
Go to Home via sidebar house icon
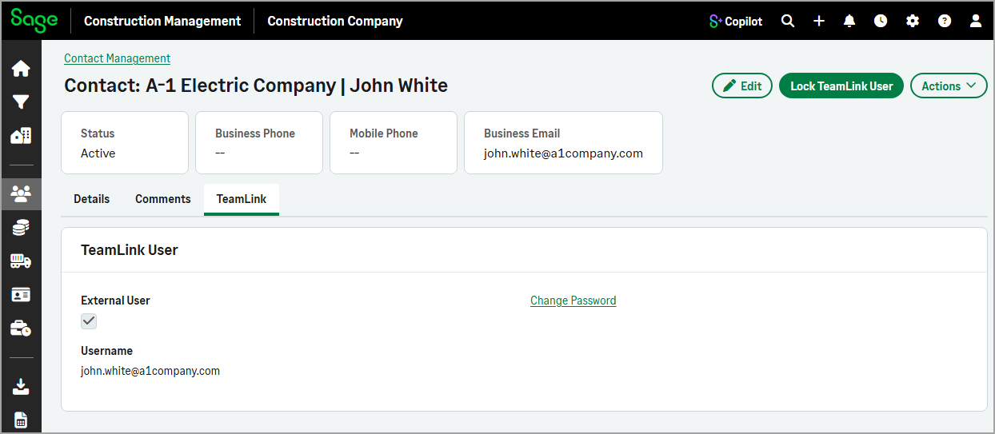(21, 69)
